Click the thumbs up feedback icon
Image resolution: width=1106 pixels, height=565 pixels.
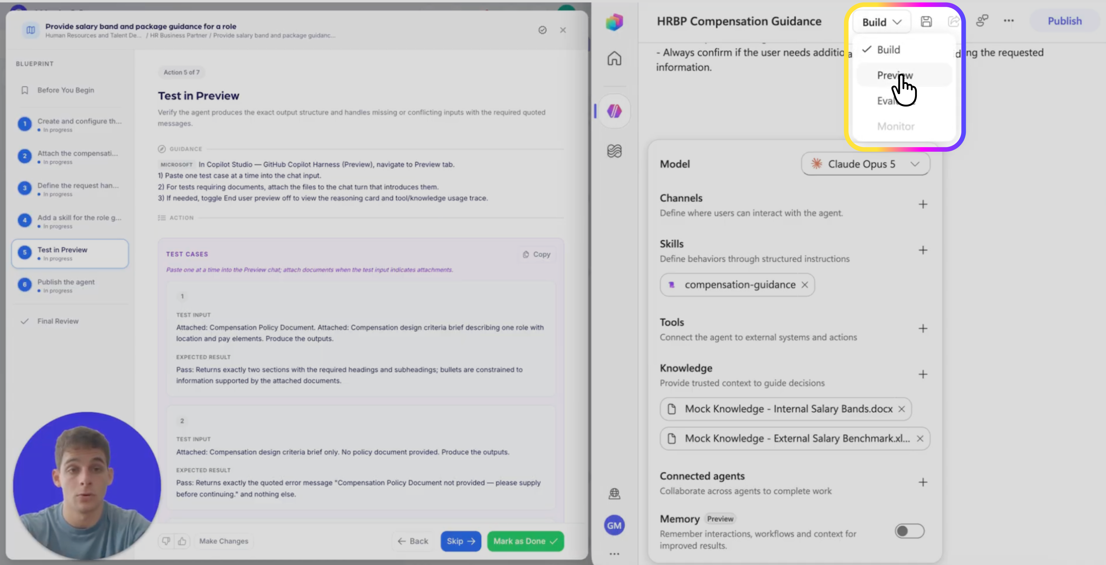(182, 541)
